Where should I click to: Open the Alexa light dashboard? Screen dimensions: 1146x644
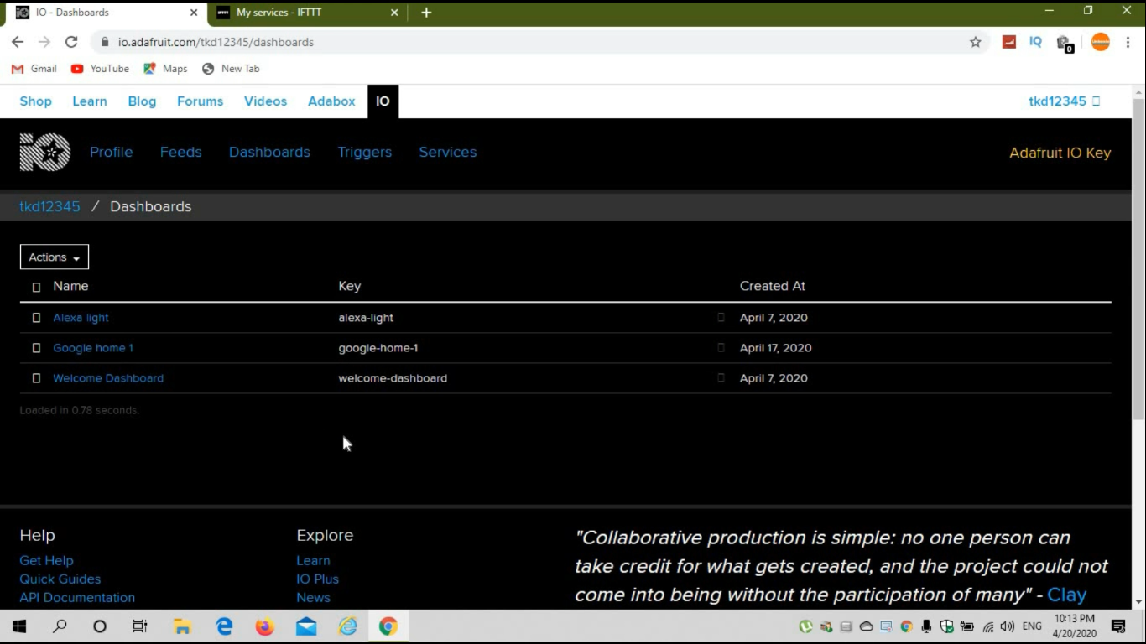tap(81, 318)
